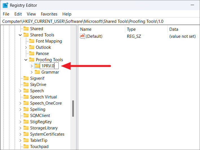Expand the Speech key
200x150 pixels.
point(20,91)
